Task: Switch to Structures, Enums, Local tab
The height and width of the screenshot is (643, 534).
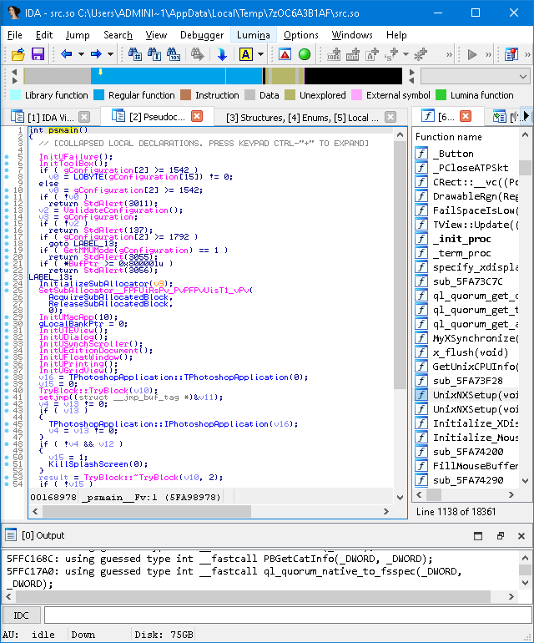Action: tap(302, 118)
